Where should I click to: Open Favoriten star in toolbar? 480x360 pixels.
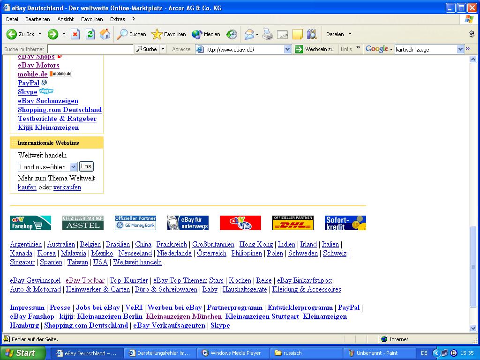point(169,34)
